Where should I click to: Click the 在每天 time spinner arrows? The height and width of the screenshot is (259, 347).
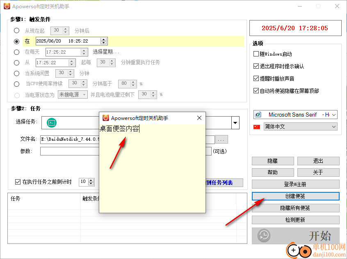tap(84, 52)
